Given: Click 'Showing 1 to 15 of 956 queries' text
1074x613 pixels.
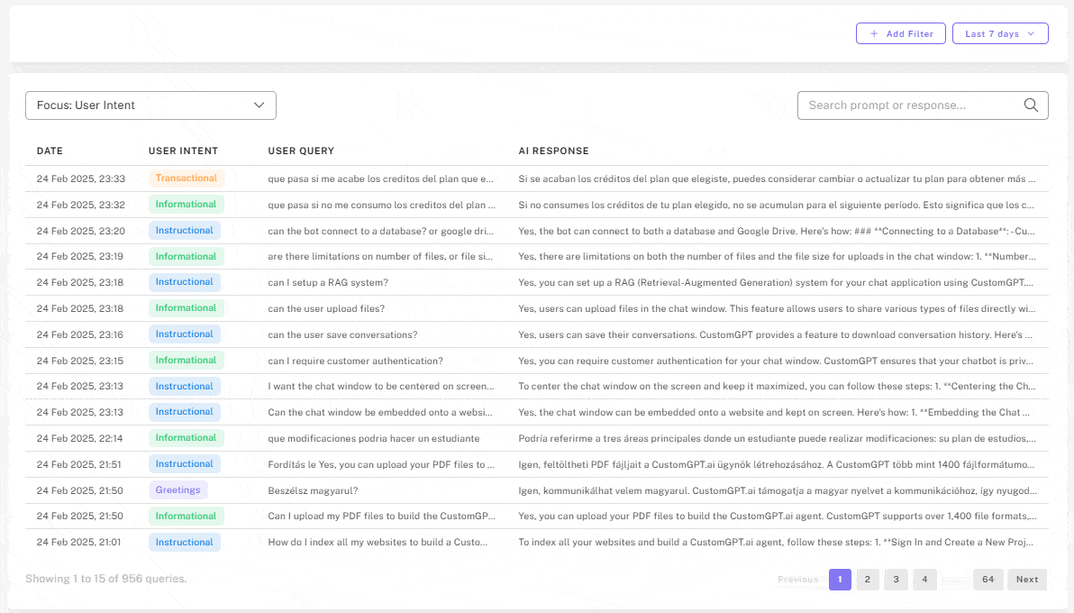Looking at the screenshot, I should 106,579.
